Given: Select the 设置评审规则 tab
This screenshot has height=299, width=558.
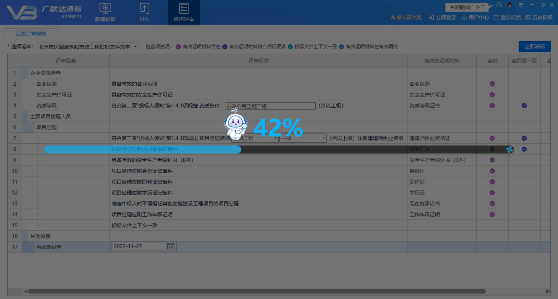Looking at the screenshot, I should [x=31, y=34].
